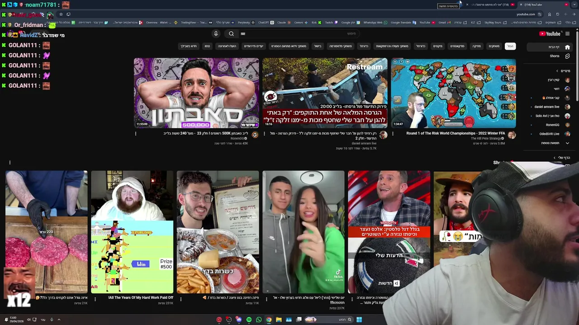Click the search magnifier icon
Screen dimensions: 579x325
point(231,33)
